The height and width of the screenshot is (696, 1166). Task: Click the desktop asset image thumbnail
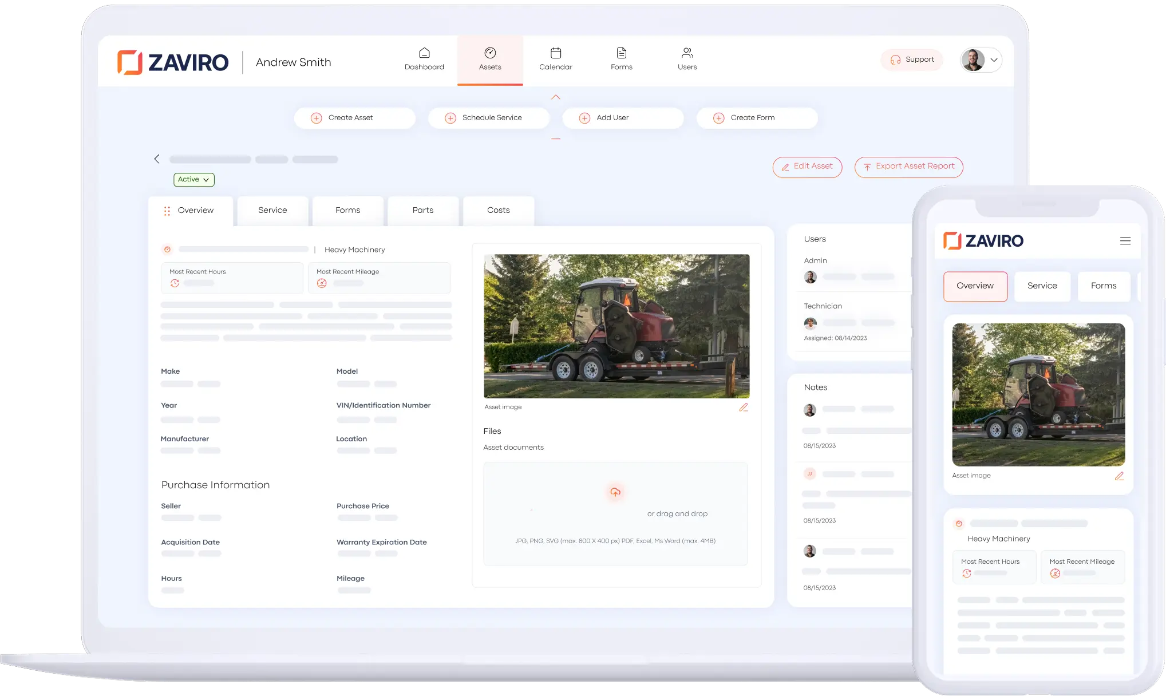point(616,326)
